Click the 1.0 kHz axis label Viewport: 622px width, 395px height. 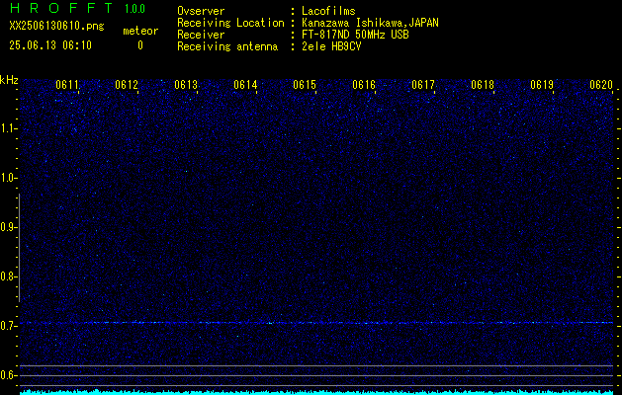8,178
